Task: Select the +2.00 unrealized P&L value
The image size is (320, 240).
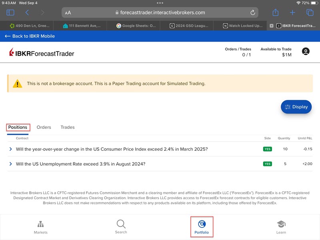Action: [307, 164]
